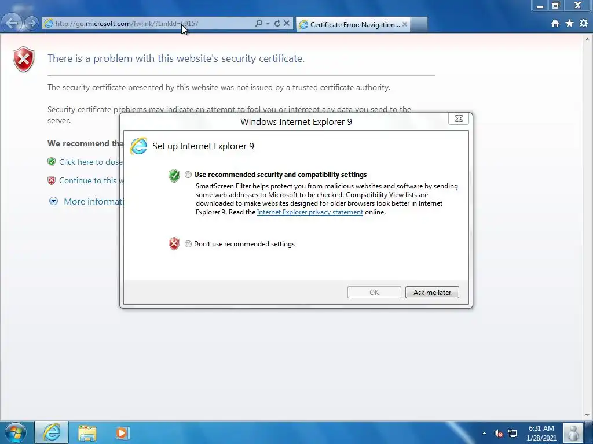This screenshot has height=444, width=593.
Task: Click the user figure icon in the taskbar corner
Action: 573,433
